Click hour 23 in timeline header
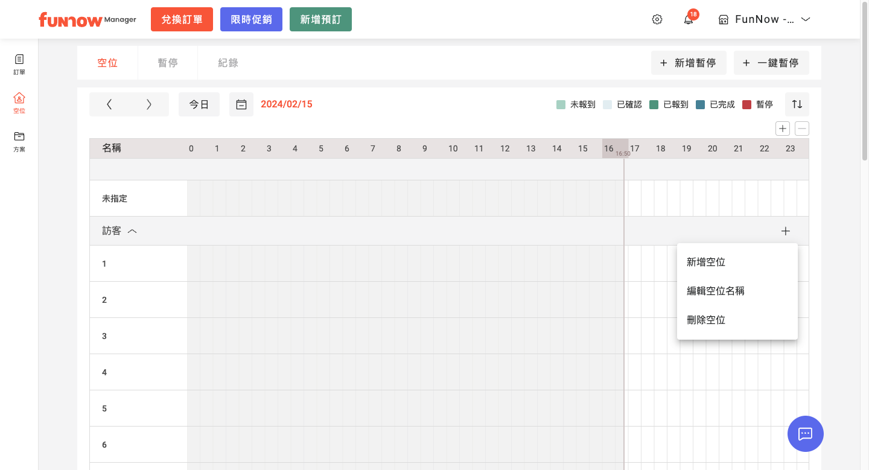The height and width of the screenshot is (470, 869). 791,148
